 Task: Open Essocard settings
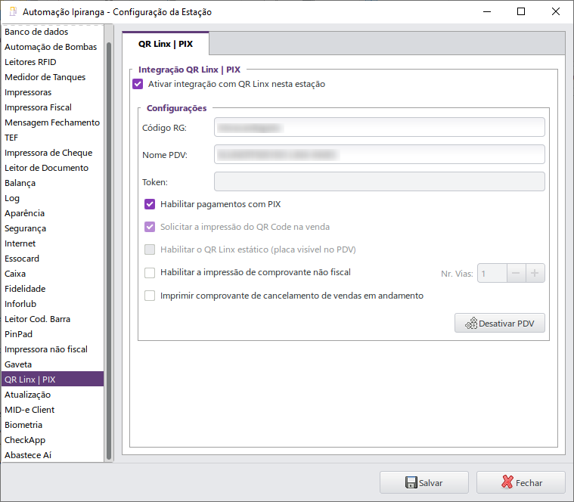click(52, 259)
